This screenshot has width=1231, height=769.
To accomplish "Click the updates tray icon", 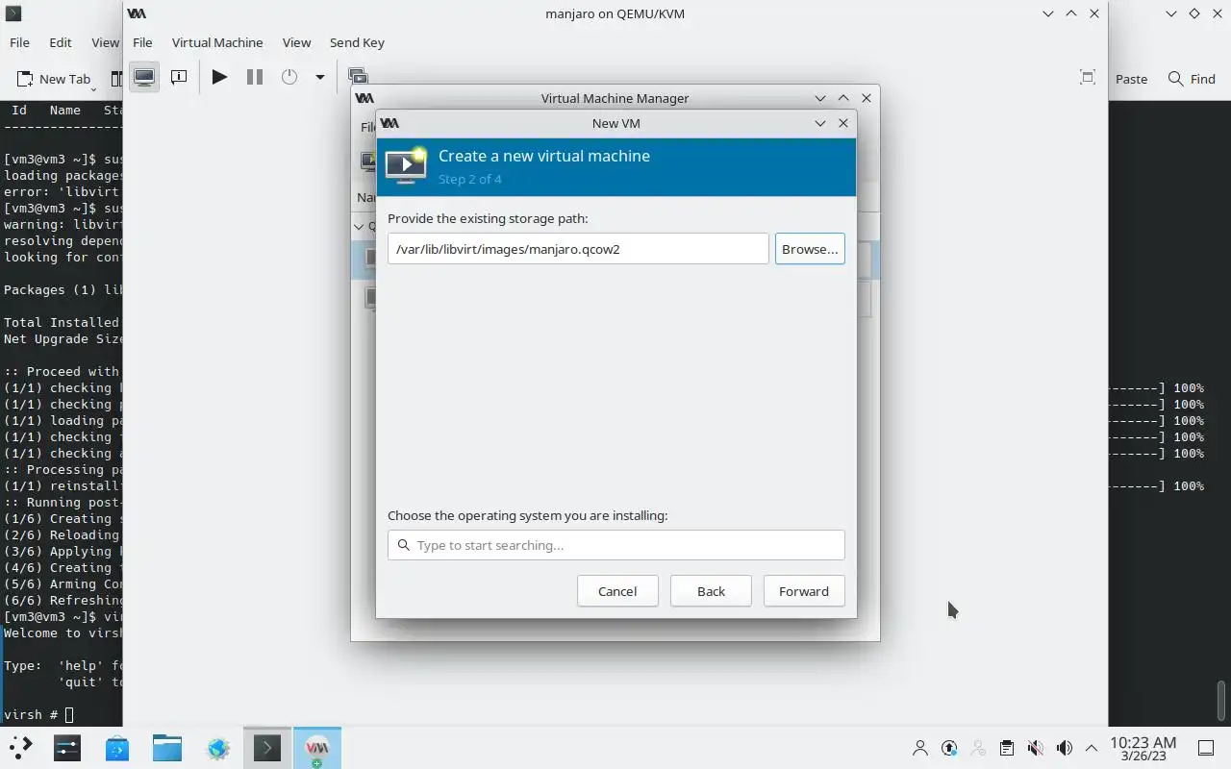I will point(949,748).
